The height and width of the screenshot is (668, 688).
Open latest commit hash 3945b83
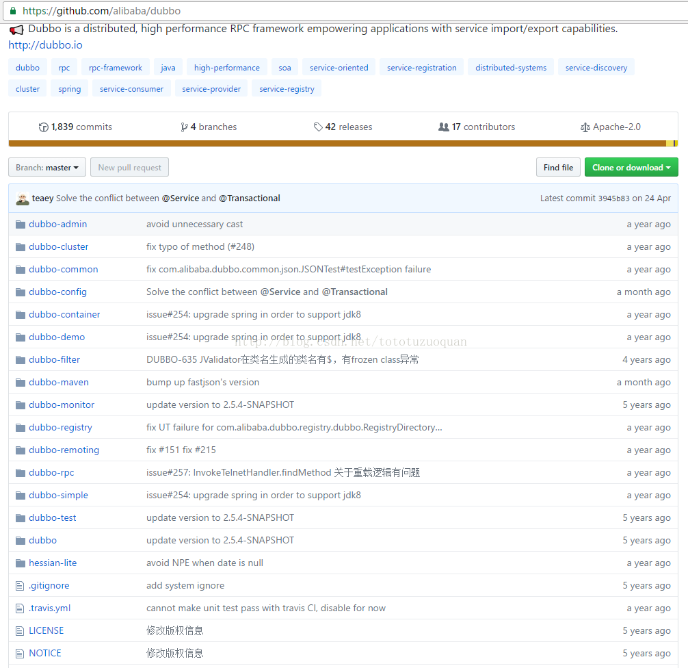tap(613, 198)
